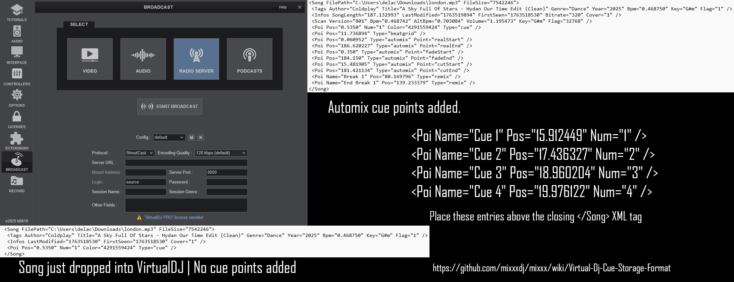The image size is (734, 282).
Task: Open the Tutorials section in sidebar
Action: tap(17, 13)
